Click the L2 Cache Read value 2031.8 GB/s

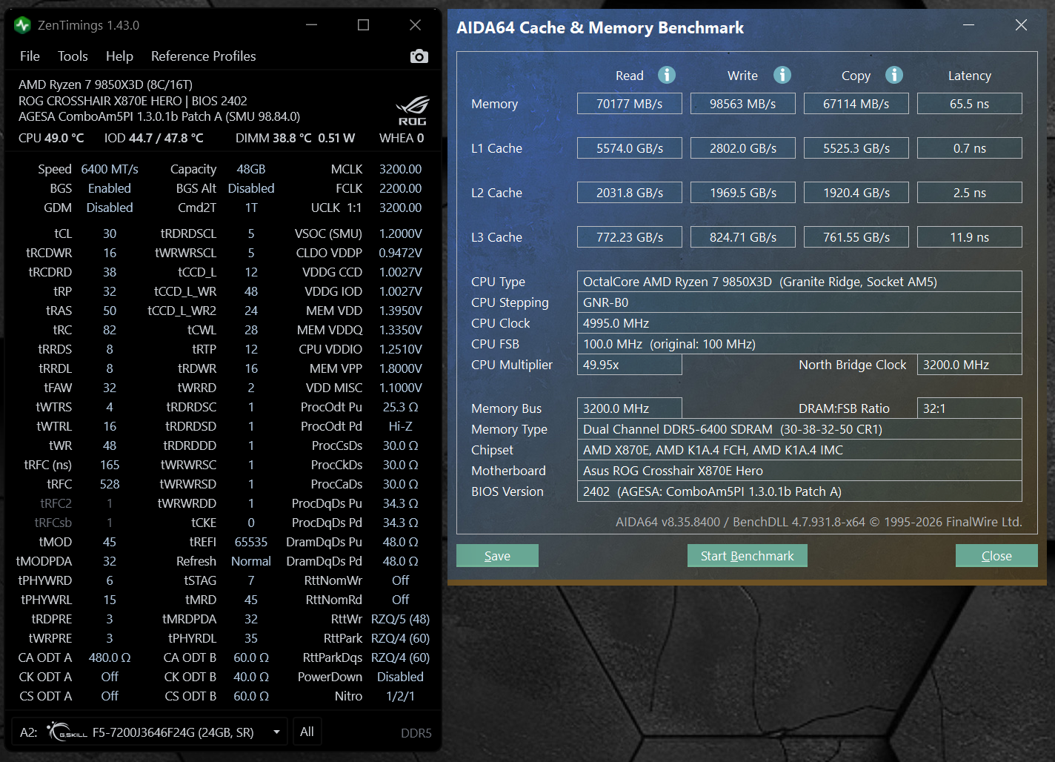pyautogui.click(x=630, y=193)
